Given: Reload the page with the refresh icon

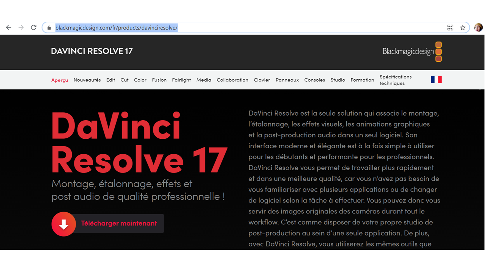Looking at the screenshot, I should [x=33, y=27].
